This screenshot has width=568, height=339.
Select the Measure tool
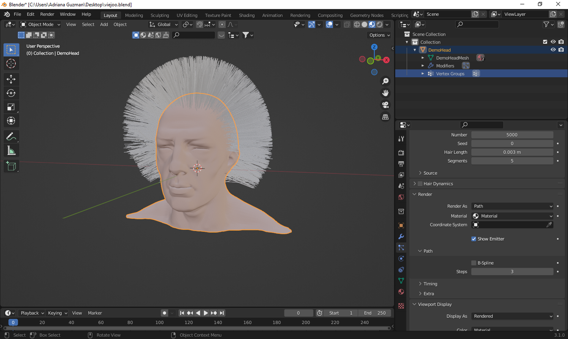11,150
